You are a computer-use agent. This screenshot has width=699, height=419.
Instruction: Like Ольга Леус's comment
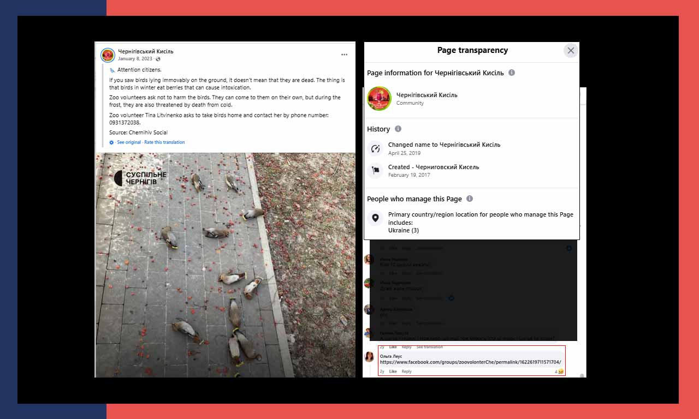tap(393, 372)
